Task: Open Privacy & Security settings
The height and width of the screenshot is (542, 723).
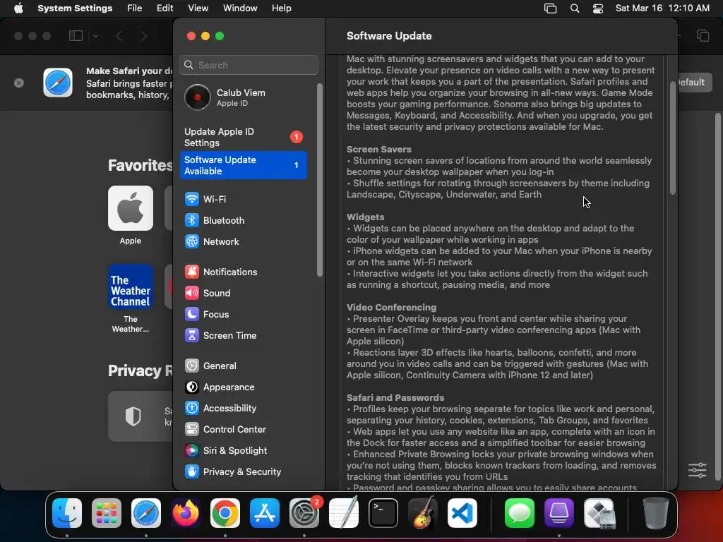Action: click(243, 472)
